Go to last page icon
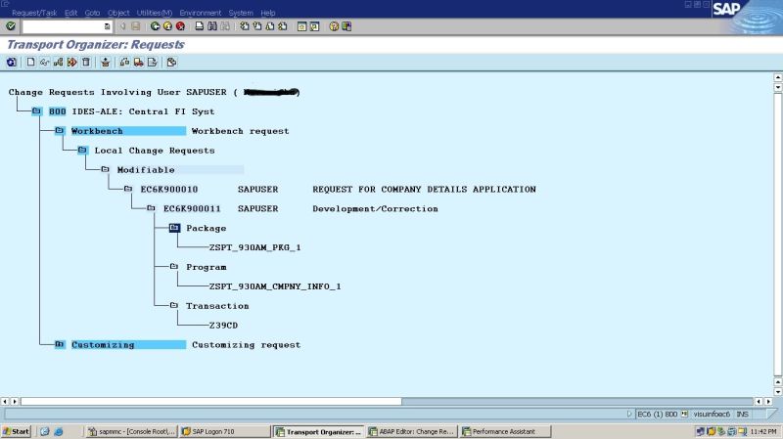This screenshot has width=783, height=439. (x=283, y=26)
